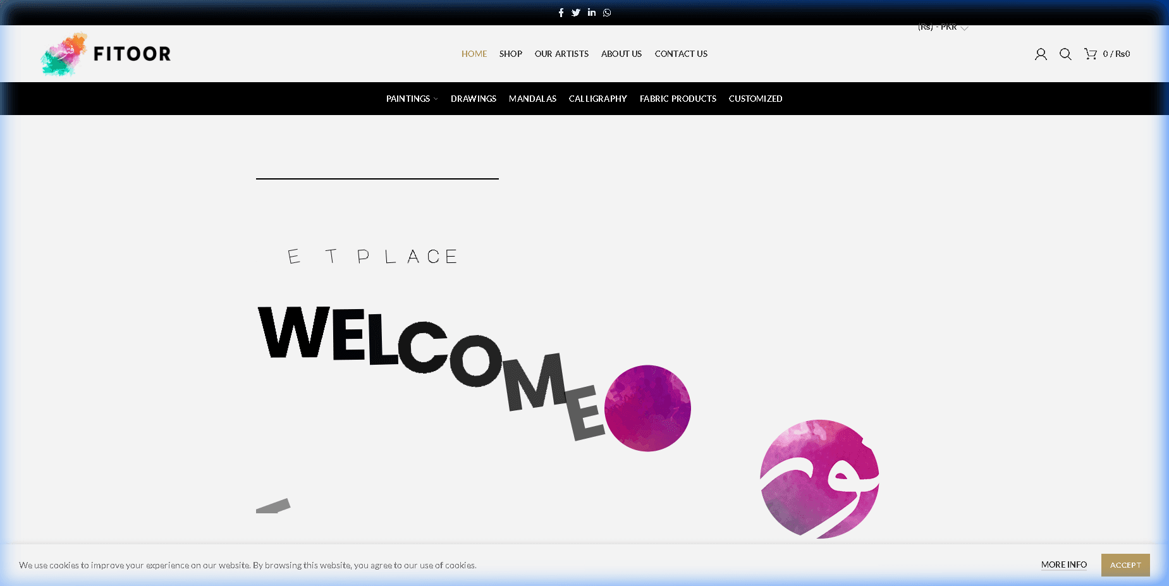Open the WhatsApp social icon
1169x586 pixels.
[607, 13]
